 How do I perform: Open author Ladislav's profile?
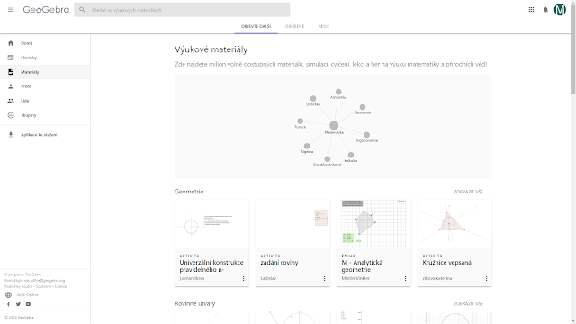(268, 278)
